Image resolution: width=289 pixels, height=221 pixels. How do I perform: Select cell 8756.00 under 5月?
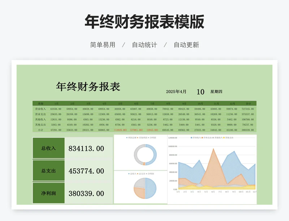pos(120,125)
